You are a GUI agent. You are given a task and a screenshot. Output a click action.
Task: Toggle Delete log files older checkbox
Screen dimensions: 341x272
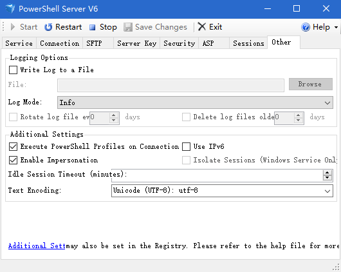pos(186,117)
